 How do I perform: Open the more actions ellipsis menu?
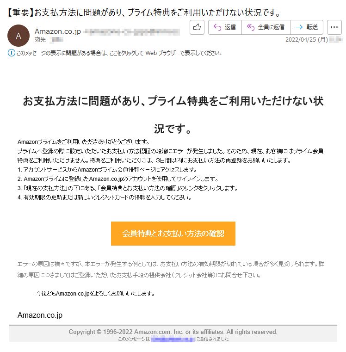coord(334,27)
